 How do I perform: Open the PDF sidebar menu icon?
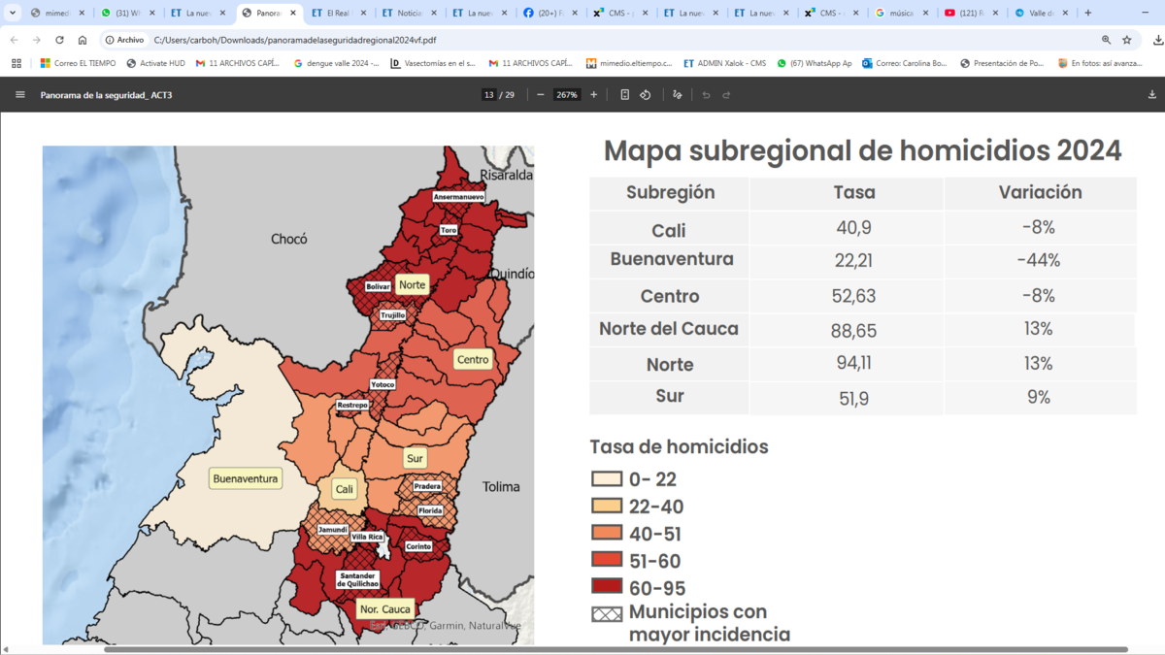pos(20,95)
